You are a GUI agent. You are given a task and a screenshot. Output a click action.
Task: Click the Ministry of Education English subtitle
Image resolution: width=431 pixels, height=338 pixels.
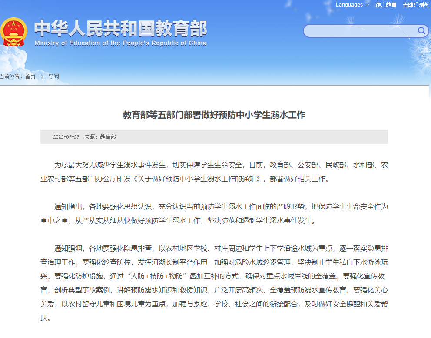click(120, 43)
